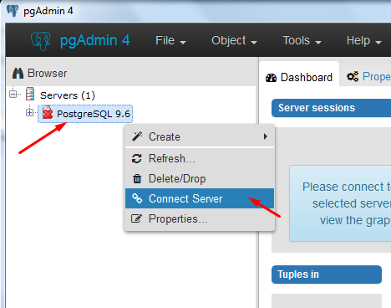Expand the PostgreSQL 9.6 server node
The width and height of the screenshot is (391, 308).
(x=29, y=113)
